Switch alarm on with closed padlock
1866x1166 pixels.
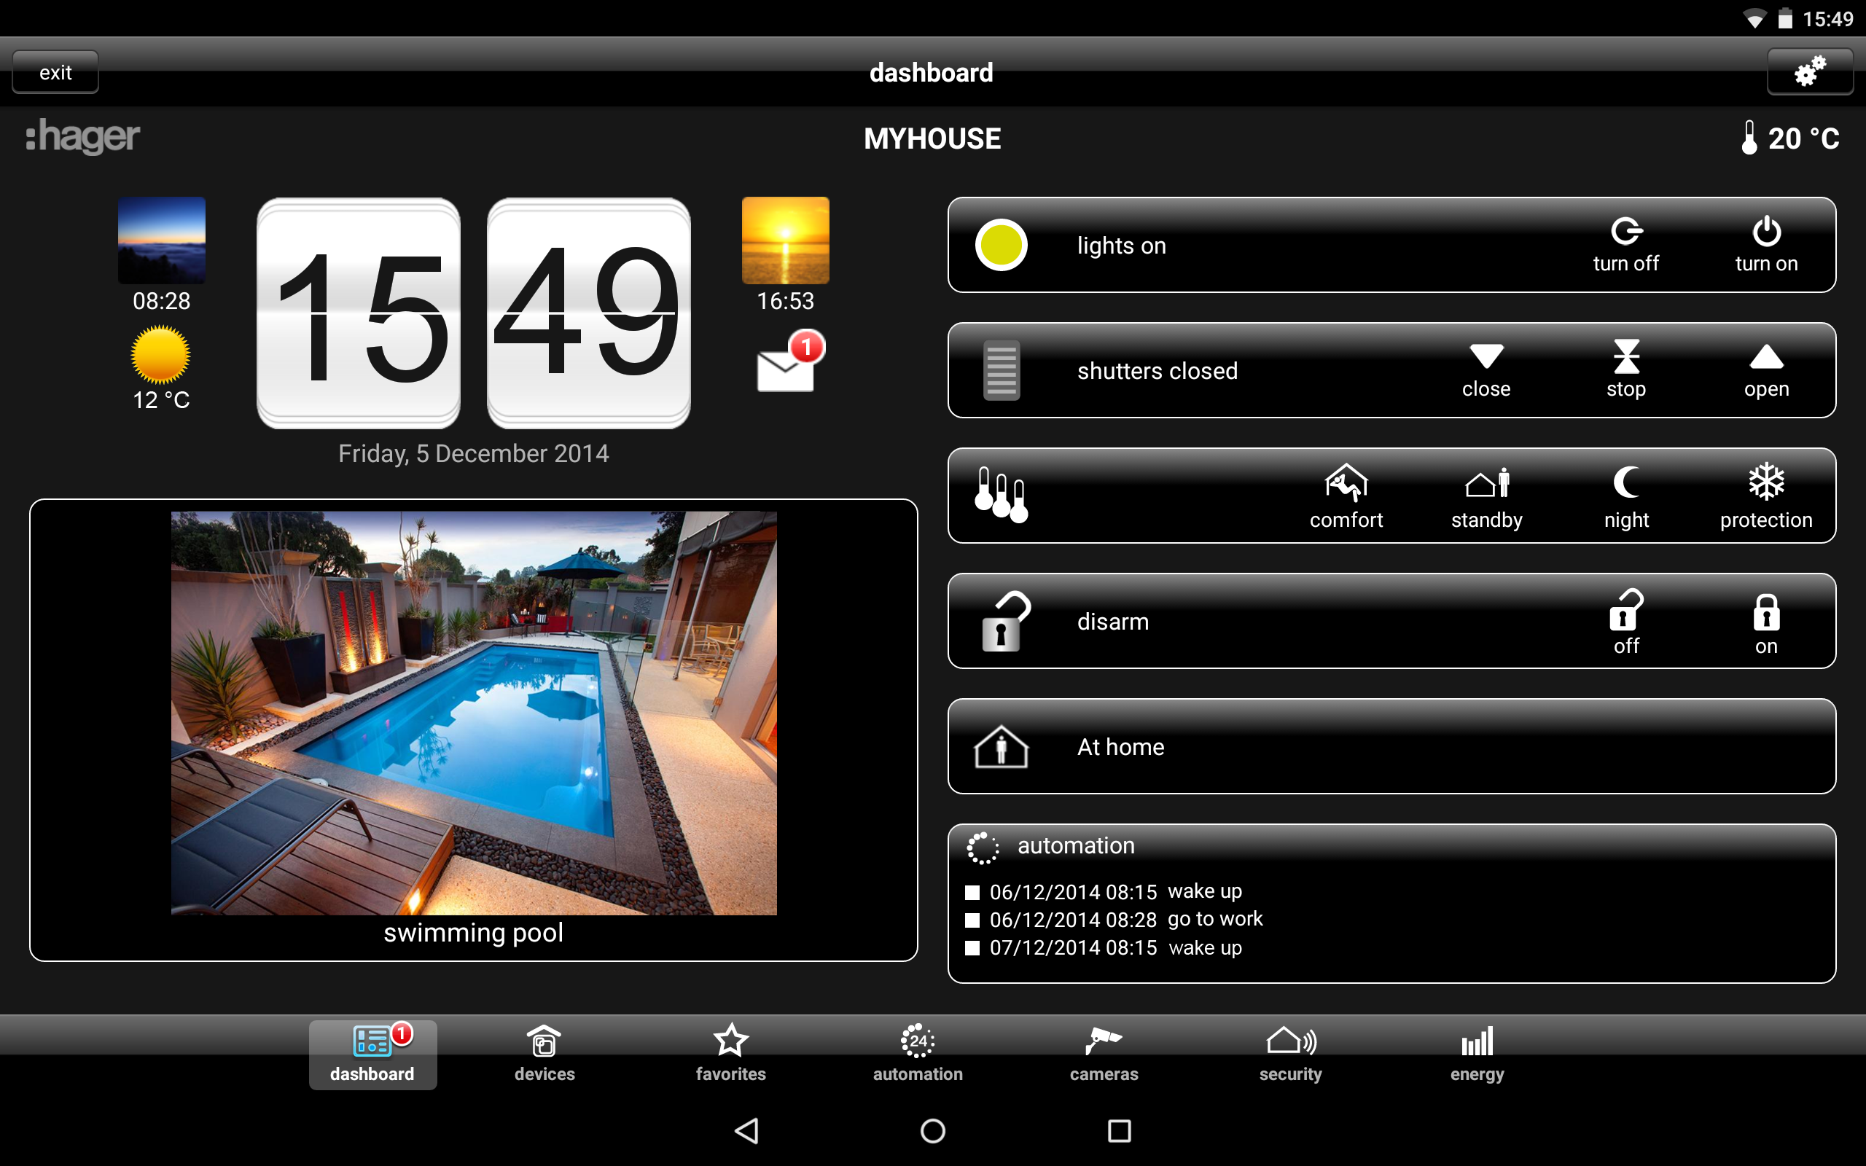tap(1765, 624)
